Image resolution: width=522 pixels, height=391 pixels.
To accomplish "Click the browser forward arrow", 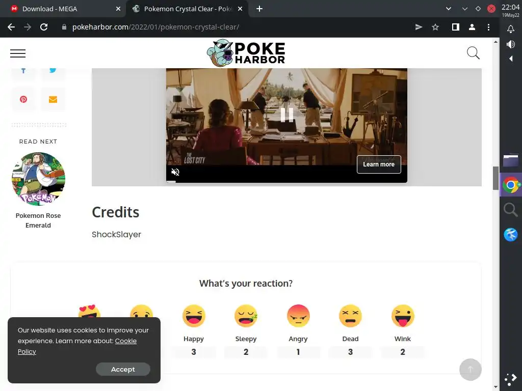I will coord(28,27).
